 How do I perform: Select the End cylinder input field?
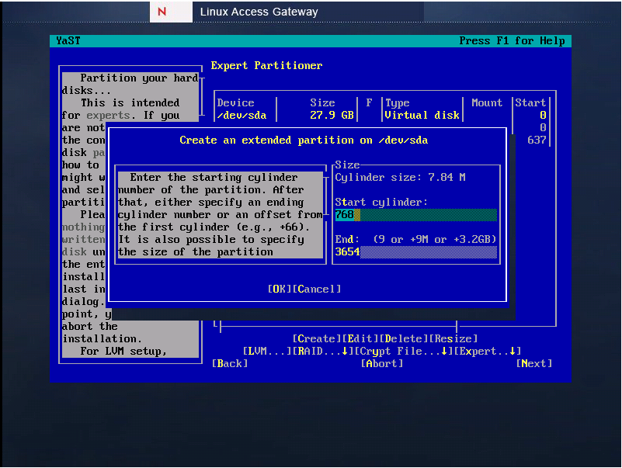(x=416, y=251)
